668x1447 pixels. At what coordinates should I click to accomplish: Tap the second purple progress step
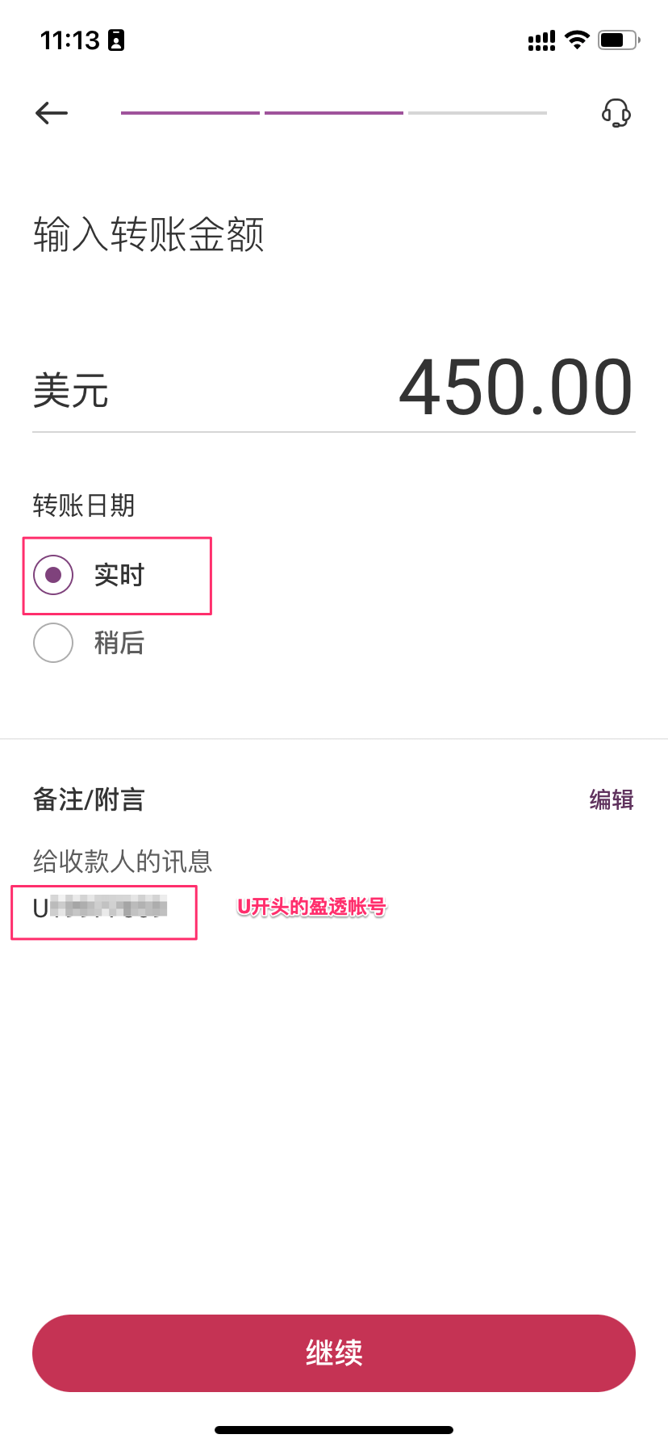click(334, 113)
